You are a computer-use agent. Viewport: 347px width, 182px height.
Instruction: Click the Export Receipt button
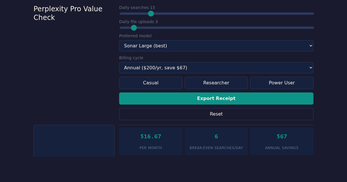(x=216, y=99)
